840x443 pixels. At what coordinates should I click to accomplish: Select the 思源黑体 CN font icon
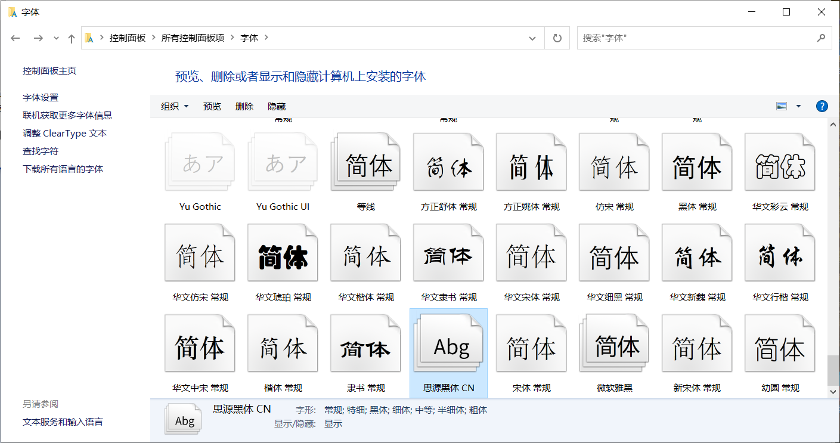click(448, 343)
